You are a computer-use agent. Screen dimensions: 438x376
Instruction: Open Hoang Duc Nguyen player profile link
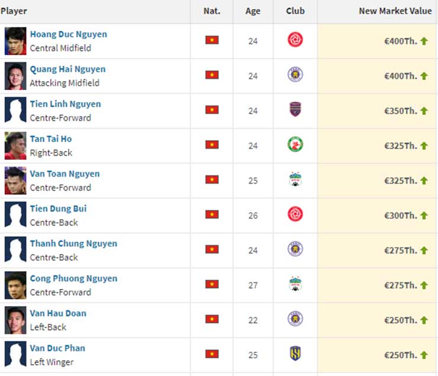[68, 34]
